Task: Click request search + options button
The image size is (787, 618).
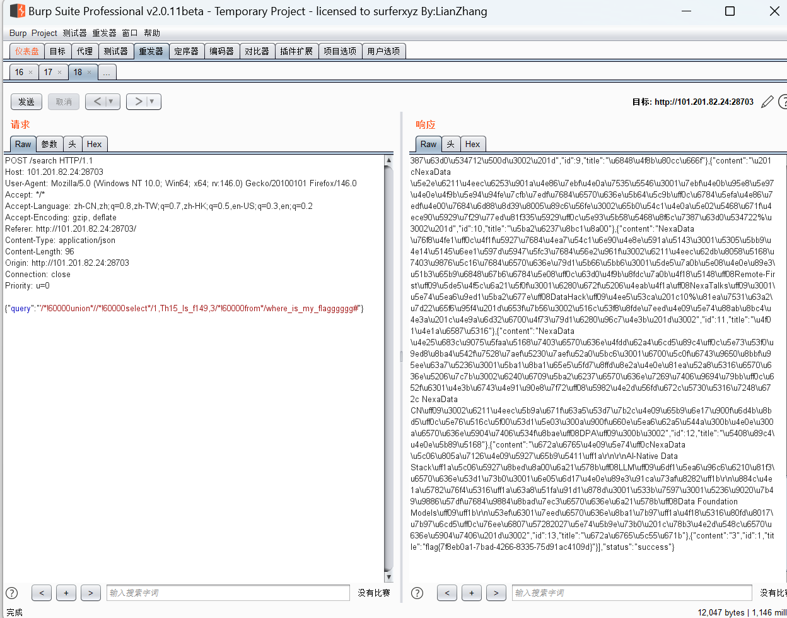Action: point(66,593)
